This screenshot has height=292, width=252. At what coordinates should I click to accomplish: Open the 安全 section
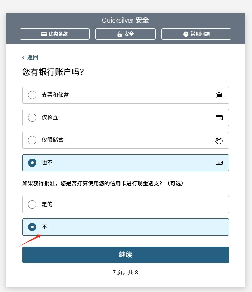pyautogui.click(x=125, y=34)
